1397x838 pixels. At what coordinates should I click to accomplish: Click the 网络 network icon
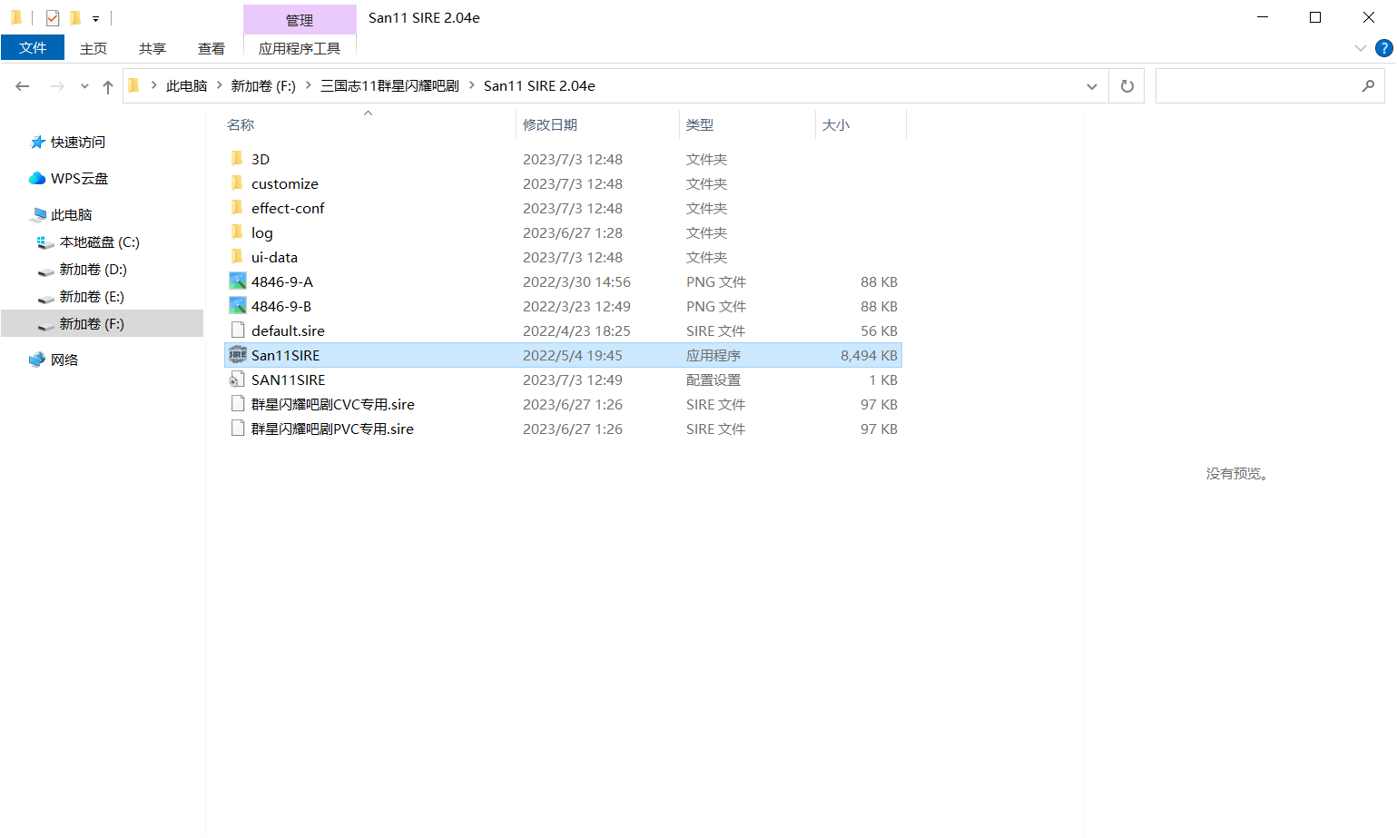click(x=37, y=360)
